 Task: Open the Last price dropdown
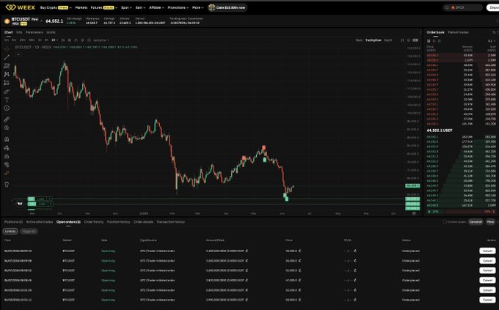101,40
